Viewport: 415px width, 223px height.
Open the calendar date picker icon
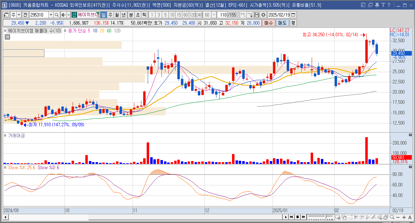click(293, 15)
